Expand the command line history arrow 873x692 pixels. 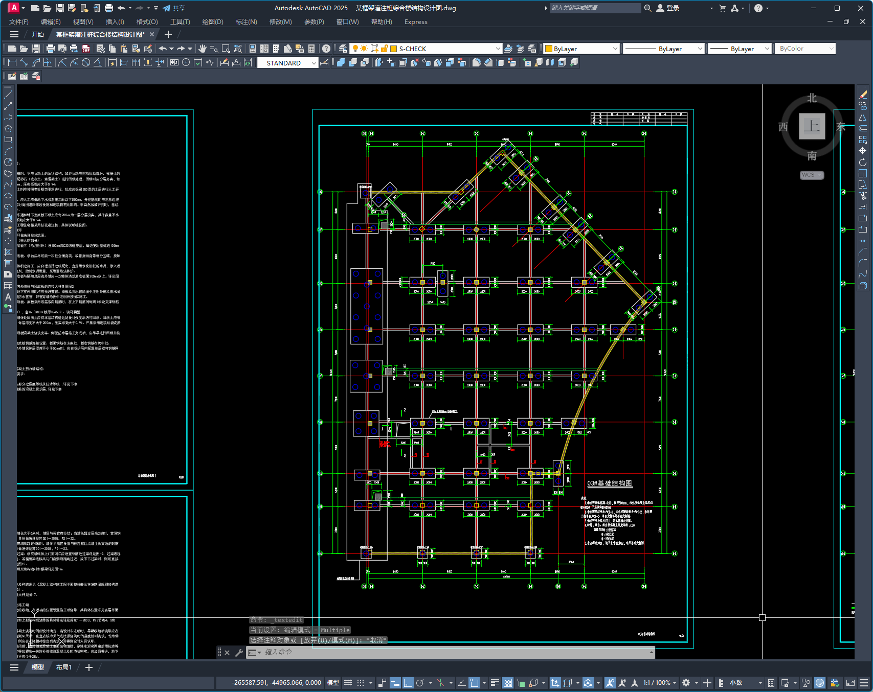click(x=651, y=652)
